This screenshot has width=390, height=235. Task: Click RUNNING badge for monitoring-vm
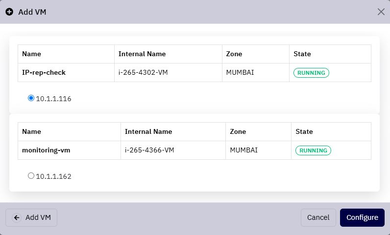click(313, 150)
